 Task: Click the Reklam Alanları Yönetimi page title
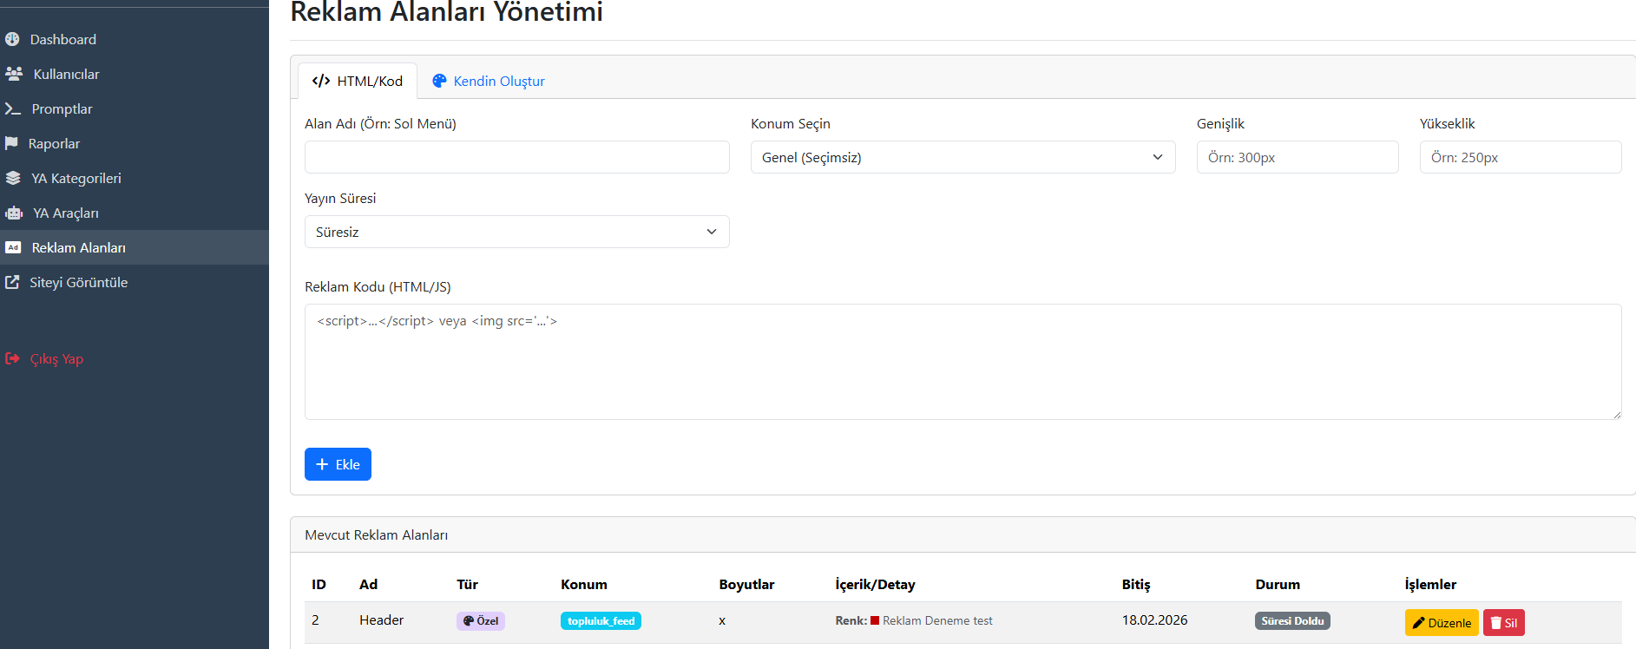click(x=446, y=12)
